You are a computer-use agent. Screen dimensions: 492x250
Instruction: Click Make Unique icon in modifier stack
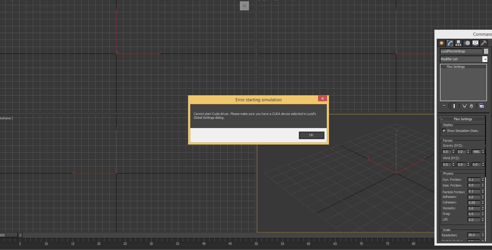click(464, 106)
